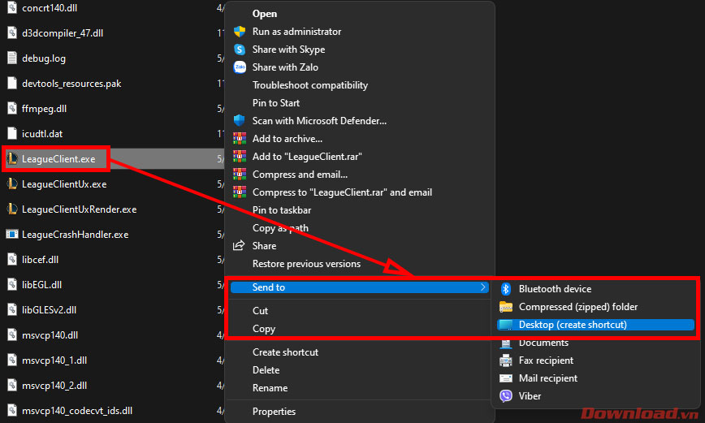Click the WinRAR icon beside Add to archive
Screen dimensions: 705x423
tap(240, 139)
